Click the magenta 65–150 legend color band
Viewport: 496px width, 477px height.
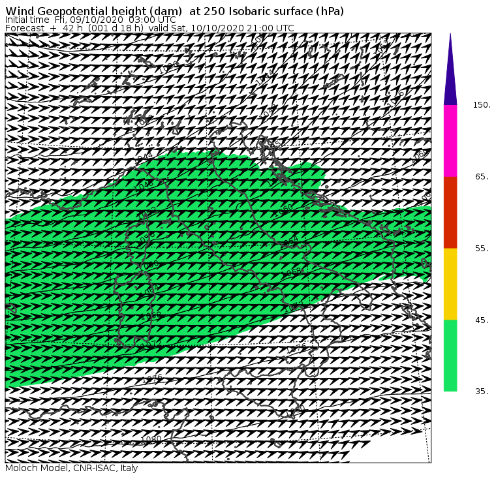450,141
